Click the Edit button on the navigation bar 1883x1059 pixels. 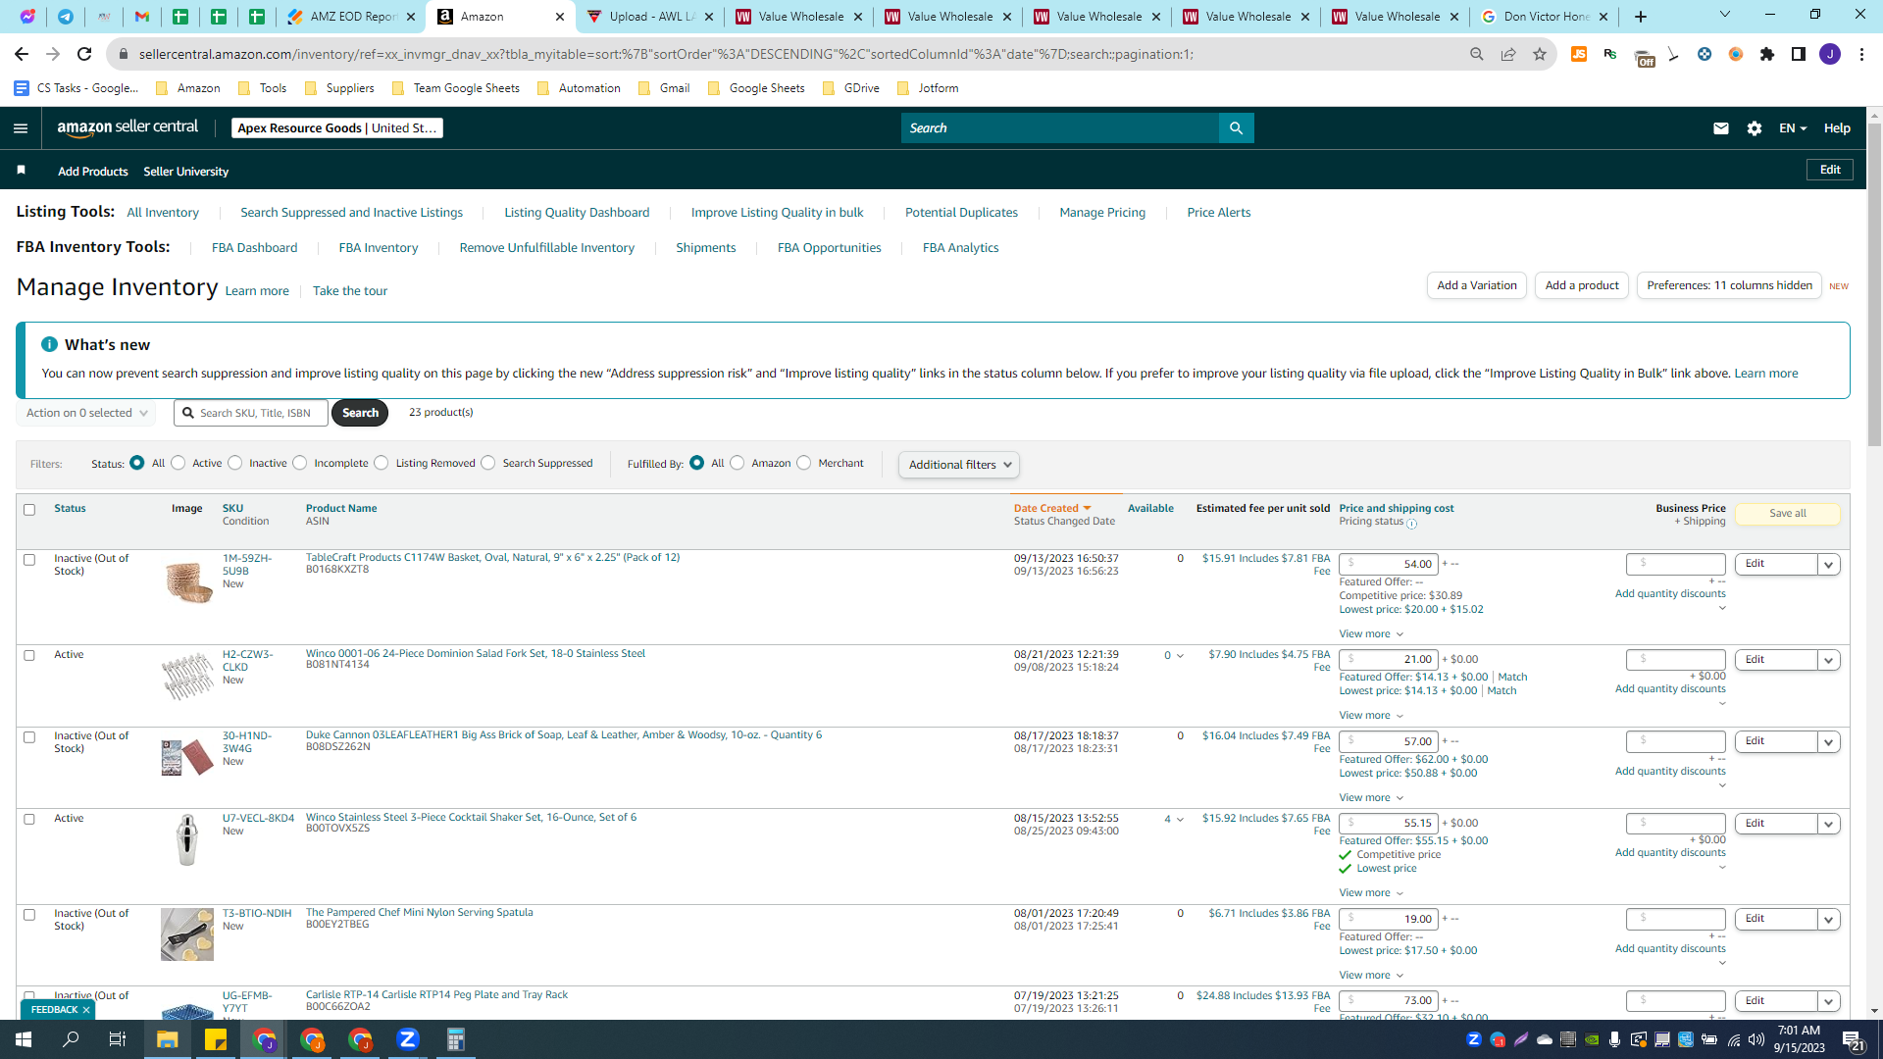[1830, 170]
